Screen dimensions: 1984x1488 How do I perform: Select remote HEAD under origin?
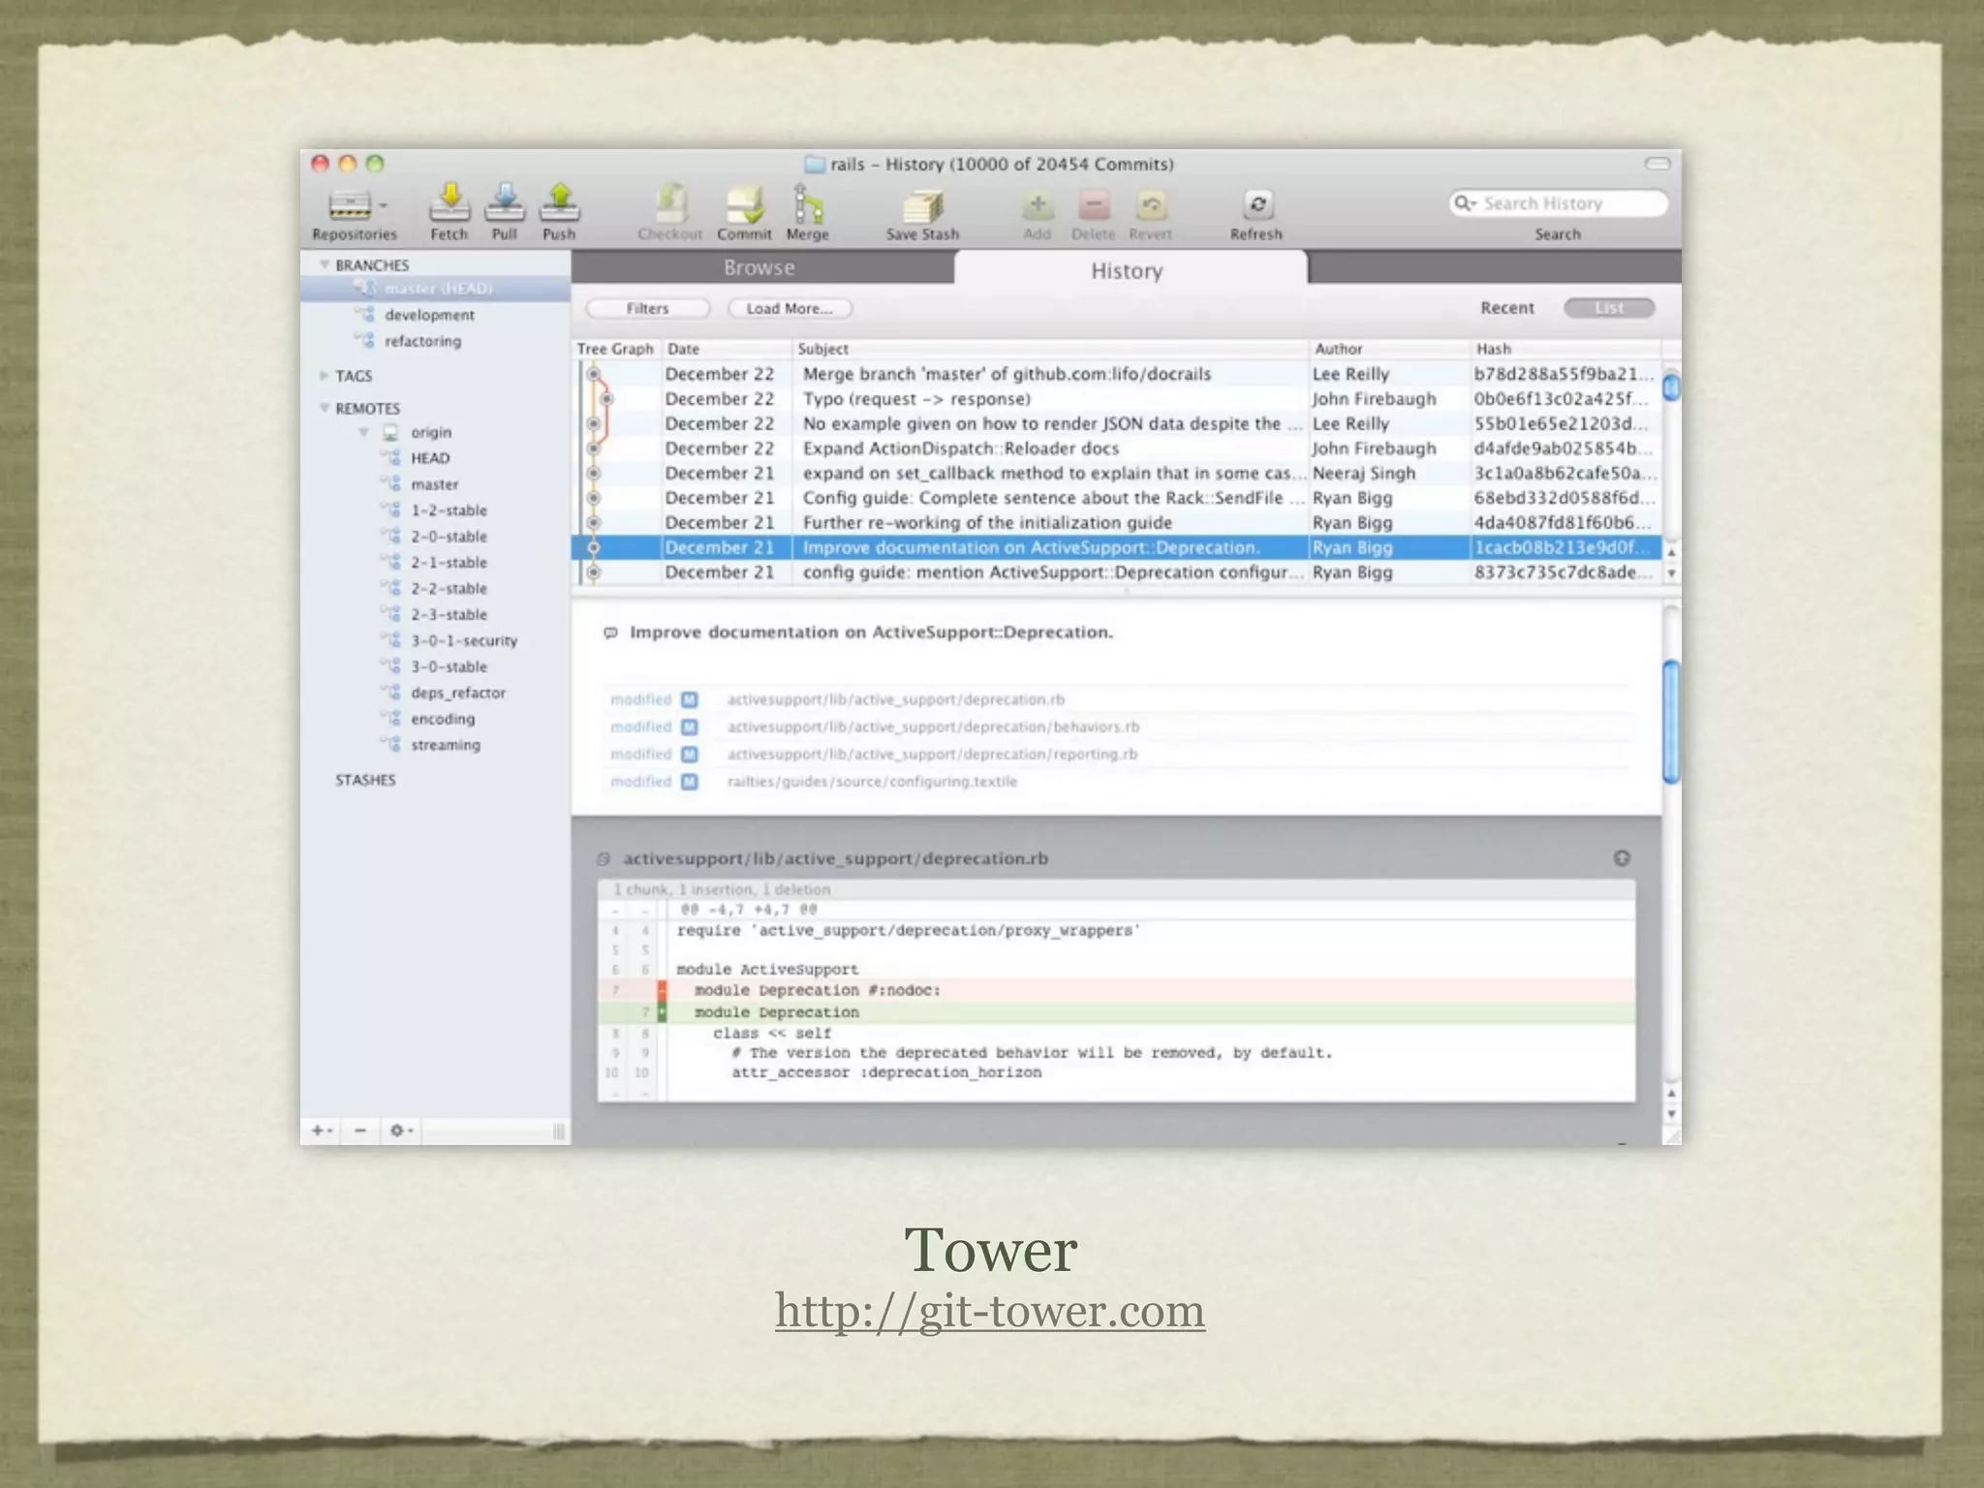[x=430, y=458]
